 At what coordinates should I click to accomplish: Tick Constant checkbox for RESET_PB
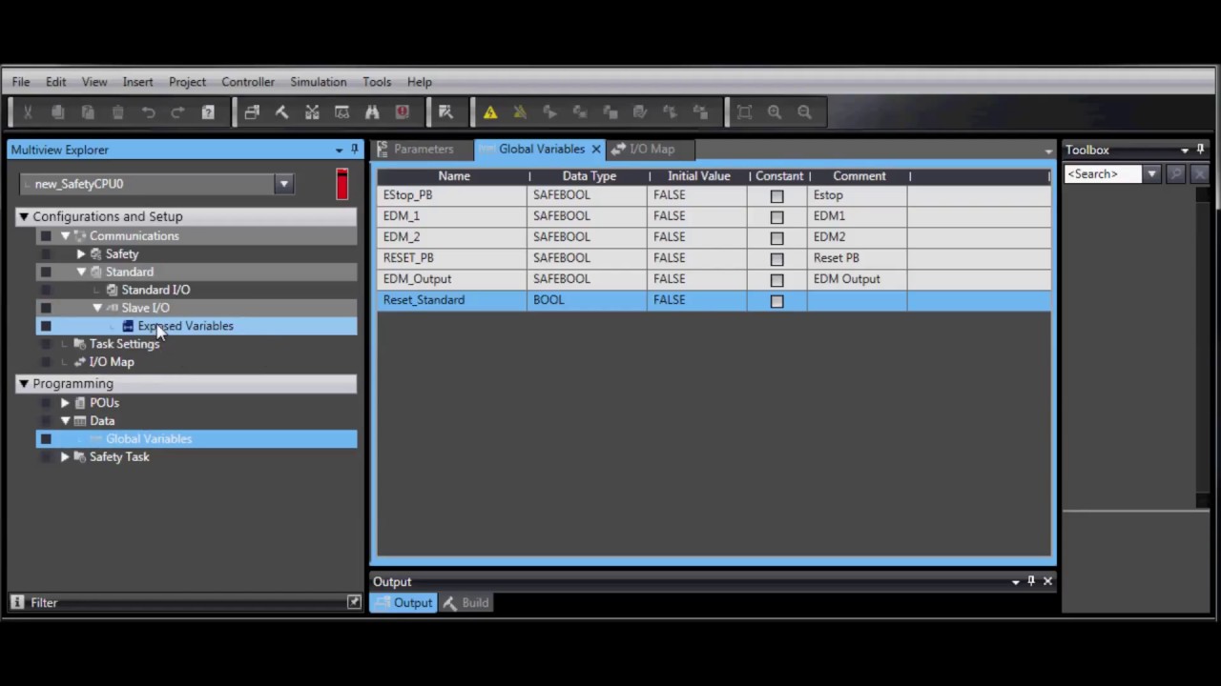tap(776, 259)
